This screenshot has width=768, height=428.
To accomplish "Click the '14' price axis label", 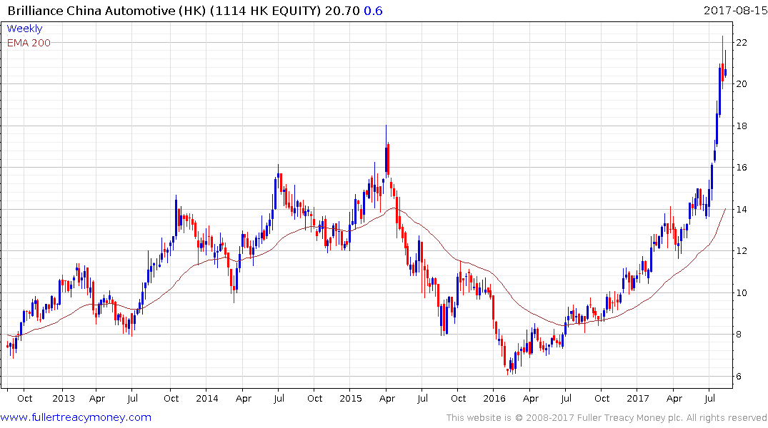I will (742, 210).
